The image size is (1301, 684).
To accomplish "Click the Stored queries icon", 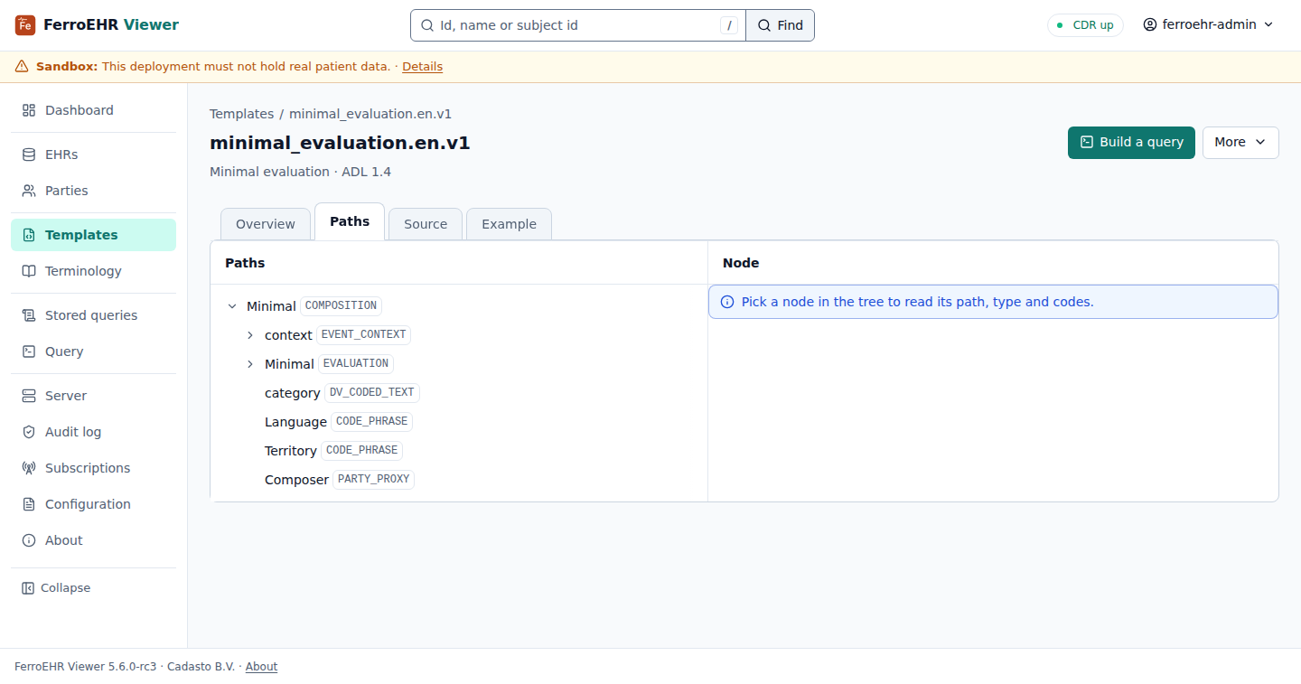I will click(29, 315).
